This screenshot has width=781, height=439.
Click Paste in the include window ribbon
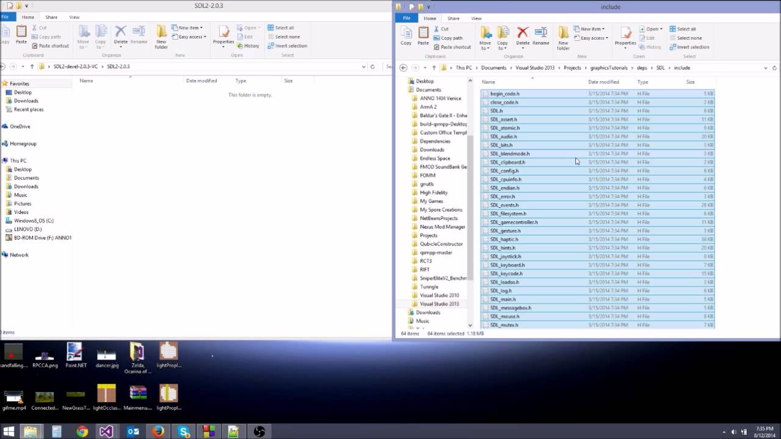423,36
